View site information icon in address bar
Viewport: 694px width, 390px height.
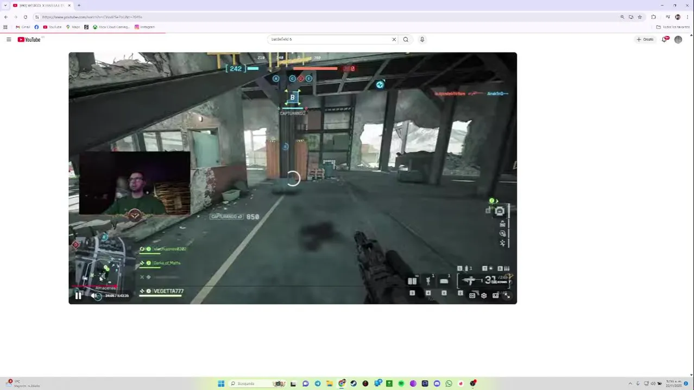click(x=37, y=17)
